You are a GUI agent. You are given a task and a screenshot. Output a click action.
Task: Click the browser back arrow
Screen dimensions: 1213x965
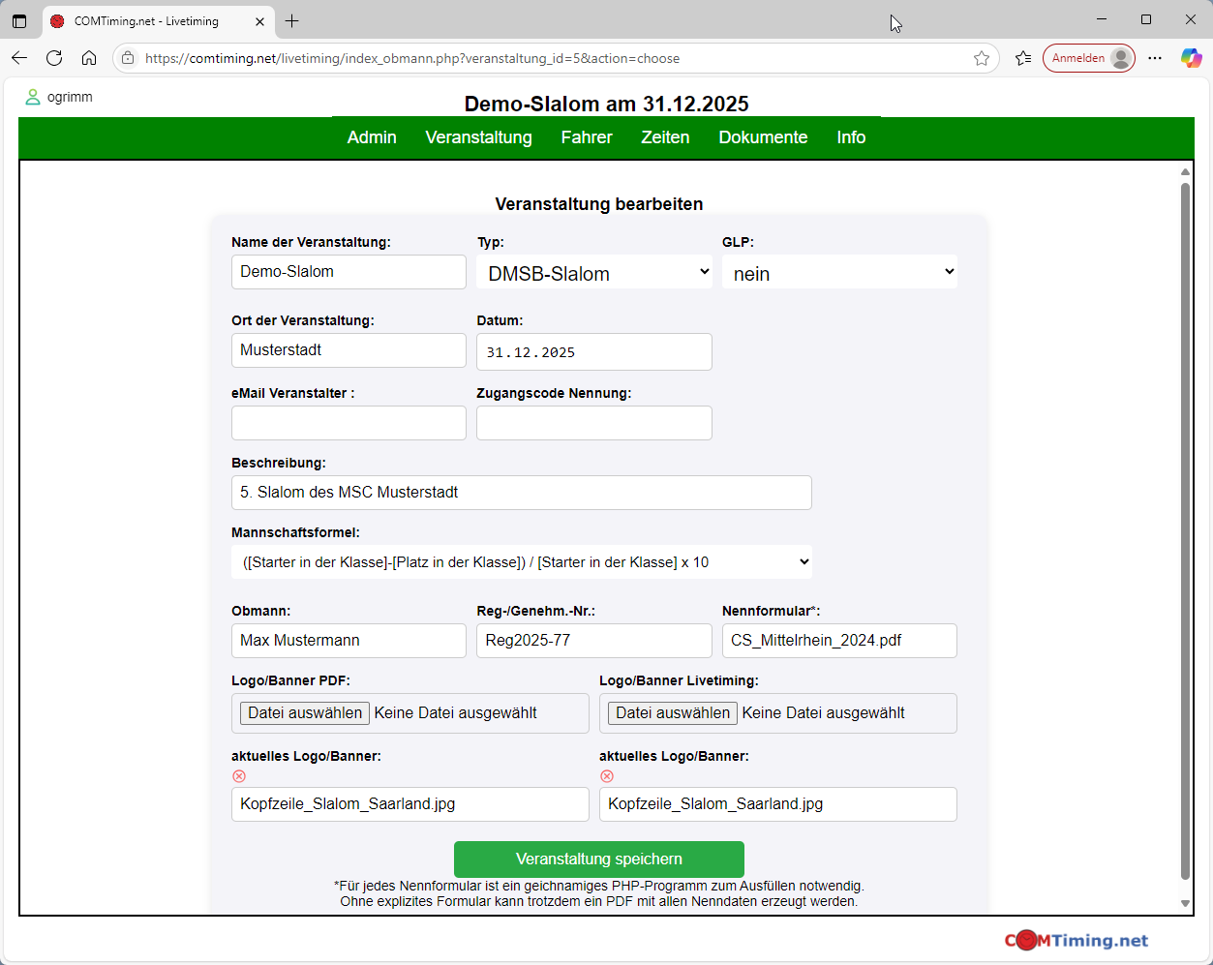[x=19, y=58]
